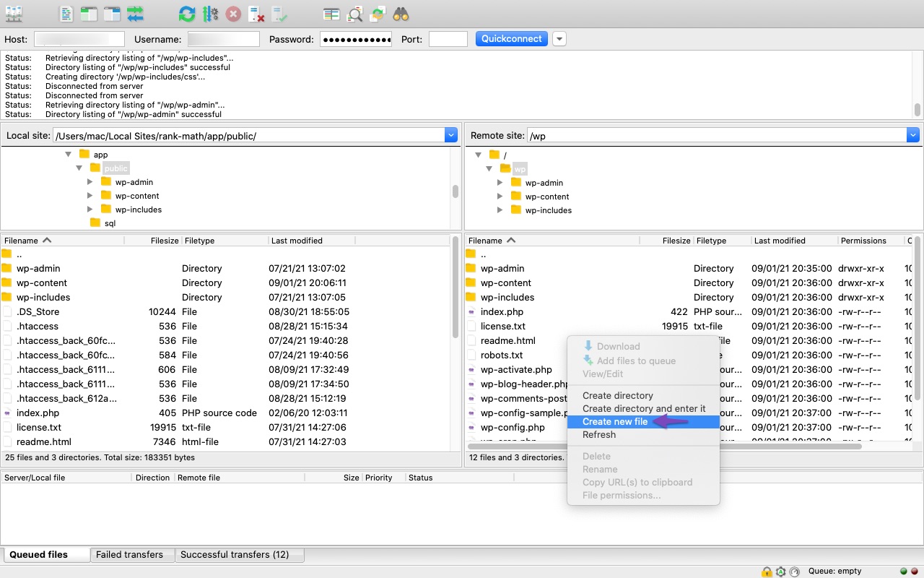Sort local files by Filetype column

[224, 241]
